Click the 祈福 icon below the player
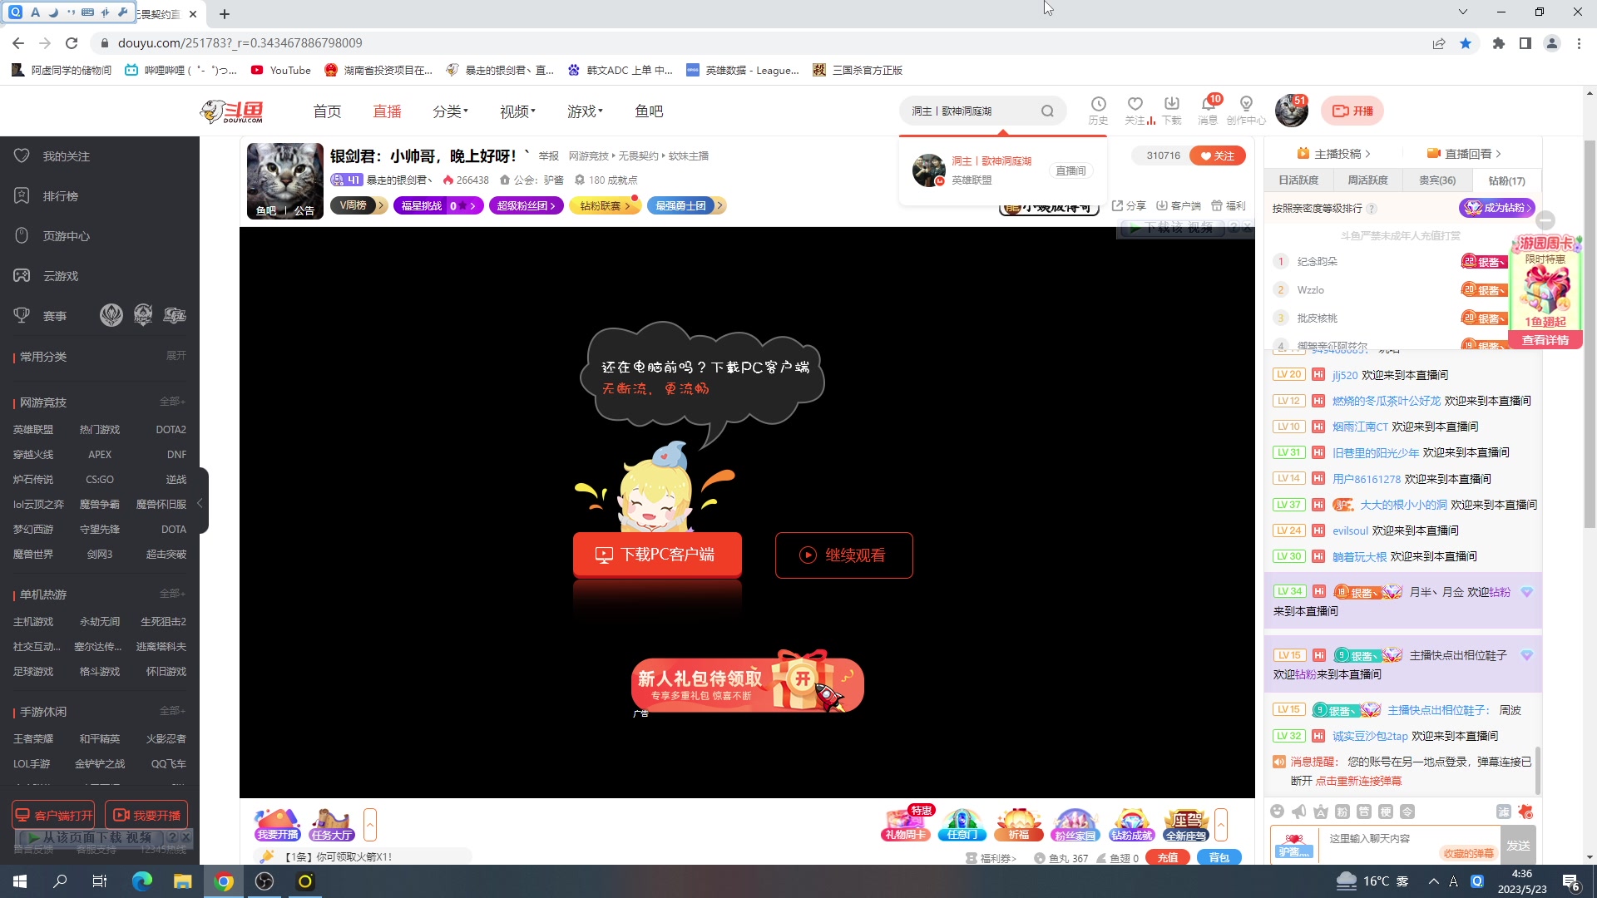1597x898 pixels. [1018, 823]
